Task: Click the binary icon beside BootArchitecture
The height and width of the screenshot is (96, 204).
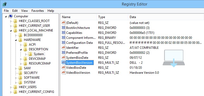Action: pos(64,28)
